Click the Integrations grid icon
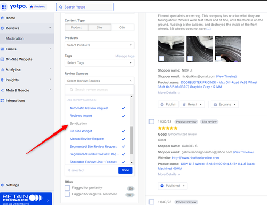 pyautogui.click(x=2, y=100)
